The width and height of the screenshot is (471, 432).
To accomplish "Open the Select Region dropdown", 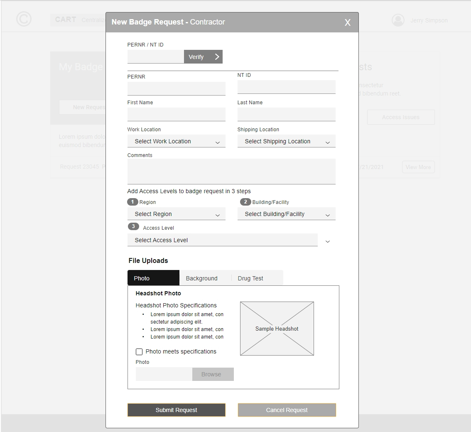I will (176, 214).
